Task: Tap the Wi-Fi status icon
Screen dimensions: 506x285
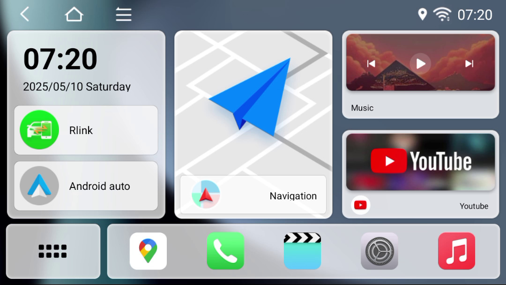Action: [x=442, y=15]
